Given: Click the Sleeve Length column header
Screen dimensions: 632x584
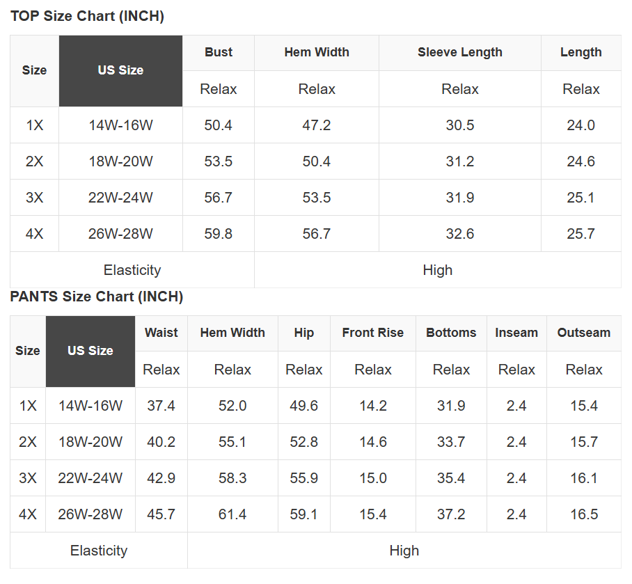Looking at the screenshot, I should click(x=459, y=52).
